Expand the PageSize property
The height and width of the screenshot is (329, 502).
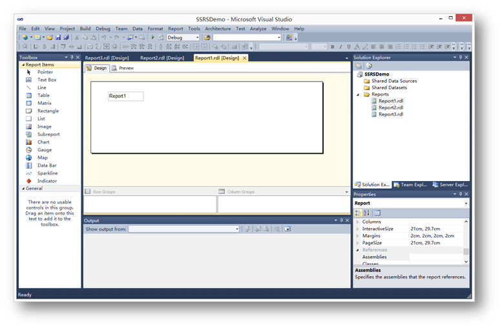(x=358, y=243)
